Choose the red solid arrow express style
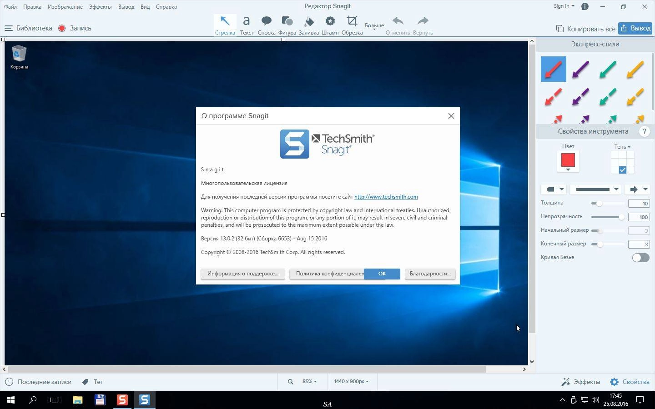This screenshot has width=655, height=409. pyautogui.click(x=554, y=69)
